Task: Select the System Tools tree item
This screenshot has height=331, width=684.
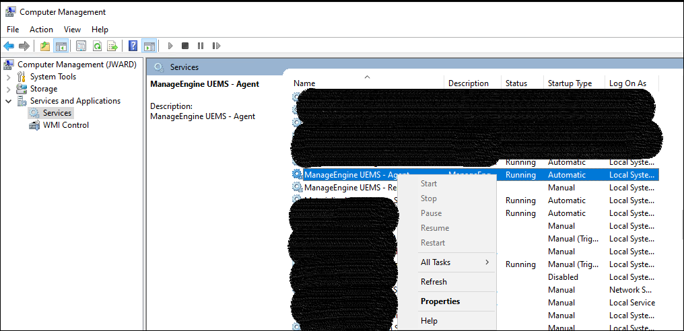Action: [x=53, y=77]
